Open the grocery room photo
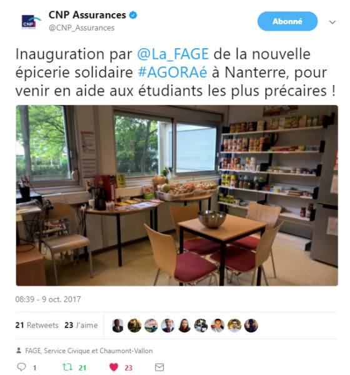 [177, 196]
